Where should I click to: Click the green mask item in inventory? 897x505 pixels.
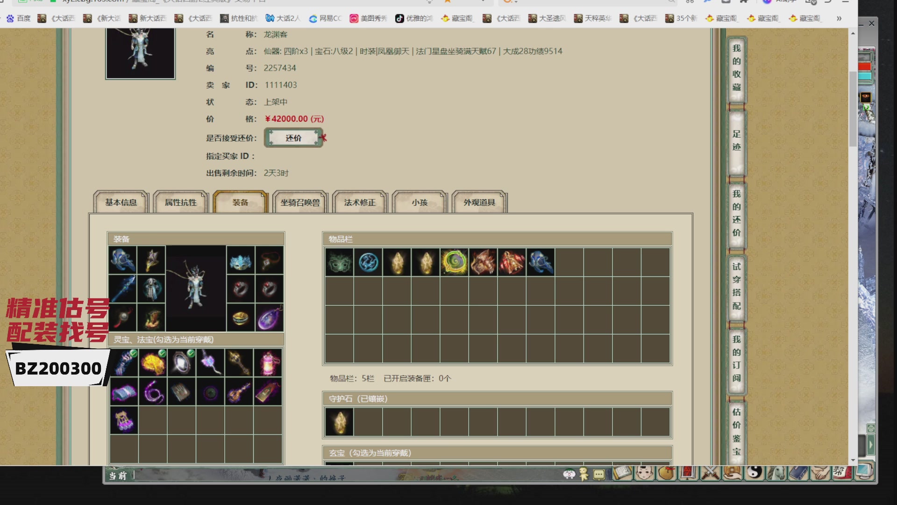339,262
